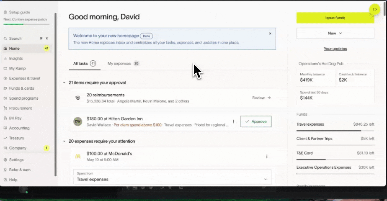This screenshot has width=387, height=201.
Task: Click the Treasury trend icon
Action: coord(5,138)
